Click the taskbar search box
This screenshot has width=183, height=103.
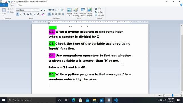(31, 100)
